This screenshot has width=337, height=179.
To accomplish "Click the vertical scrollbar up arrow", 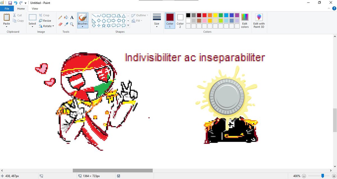I will click(x=335, y=36).
